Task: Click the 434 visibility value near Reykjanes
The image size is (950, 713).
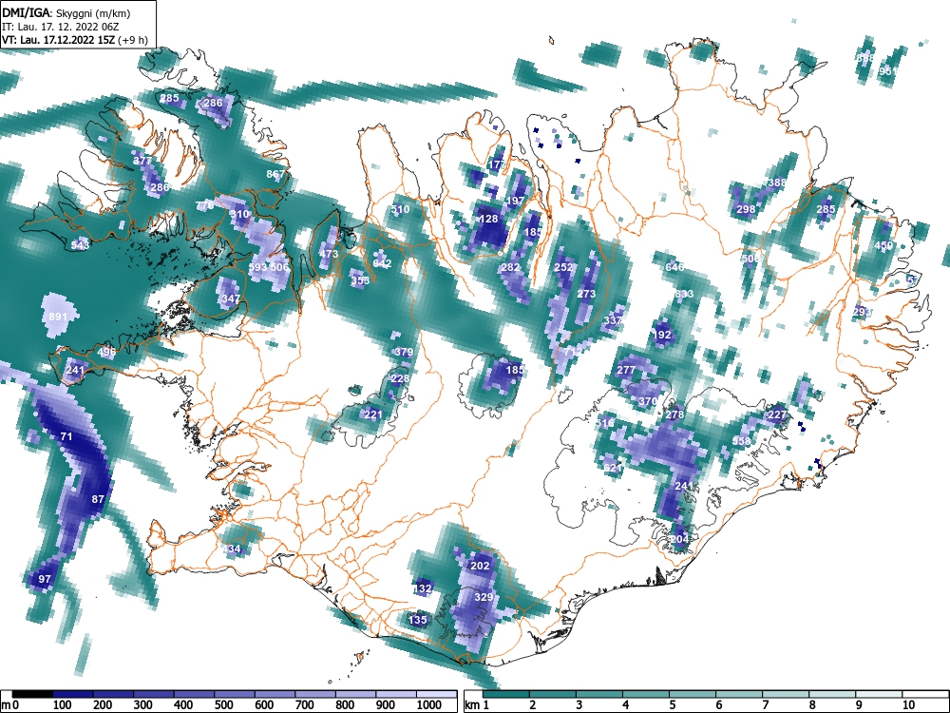Action: [x=232, y=549]
